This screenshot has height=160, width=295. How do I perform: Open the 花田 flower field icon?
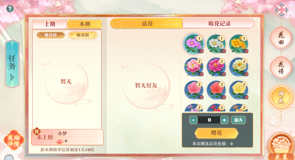coord(281,38)
